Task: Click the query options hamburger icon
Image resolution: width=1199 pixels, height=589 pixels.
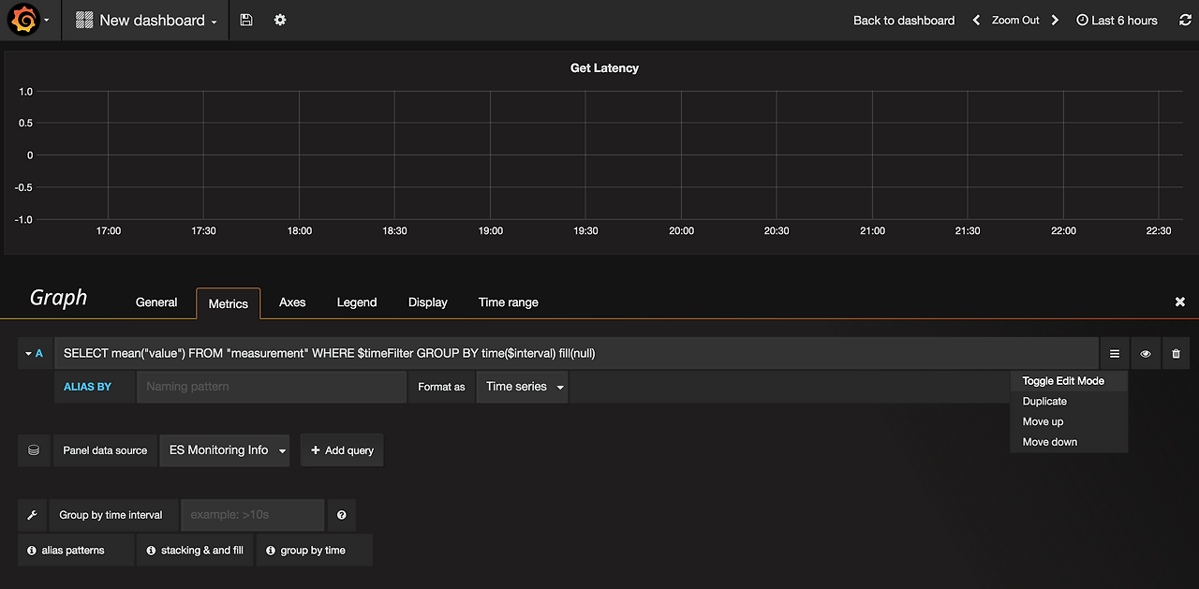Action: click(x=1115, y=354)
